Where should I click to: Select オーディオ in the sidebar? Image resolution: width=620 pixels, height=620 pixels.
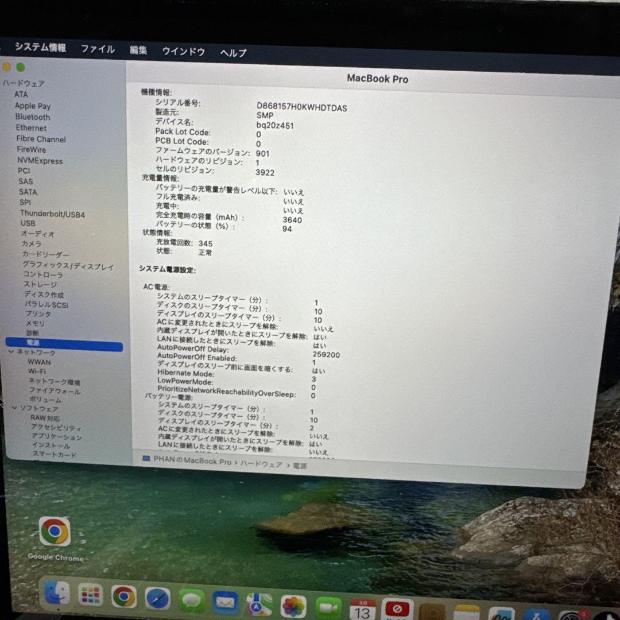point(38,234)
